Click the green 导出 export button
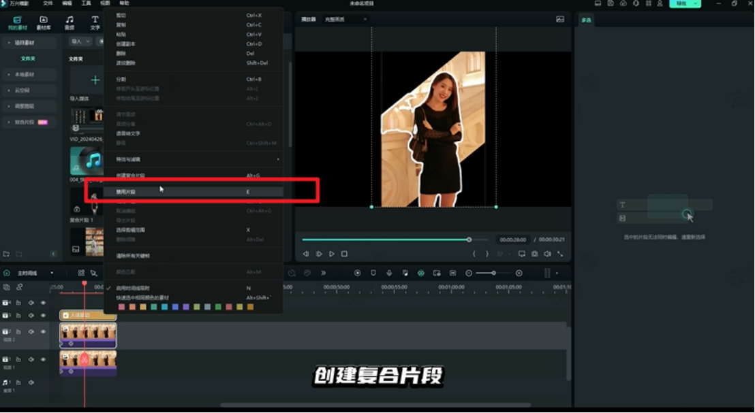755x413 pixels. click(x=684, y=3)
